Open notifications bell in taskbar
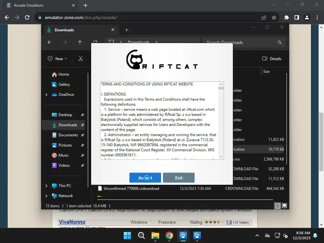The width and height of the screenshot is (324, 243). point(315,235)
